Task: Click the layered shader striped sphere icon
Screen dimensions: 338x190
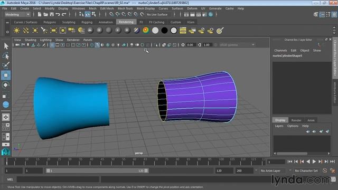Action: point(137,31)
